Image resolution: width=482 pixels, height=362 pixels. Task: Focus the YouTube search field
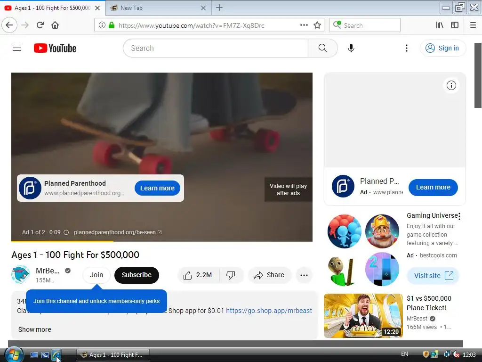tap(215, 48)
